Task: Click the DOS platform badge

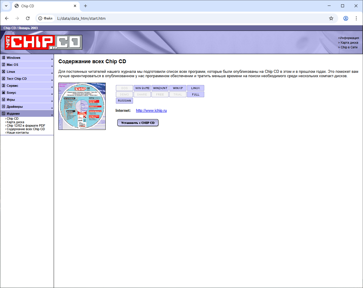Action: [125, 88]
